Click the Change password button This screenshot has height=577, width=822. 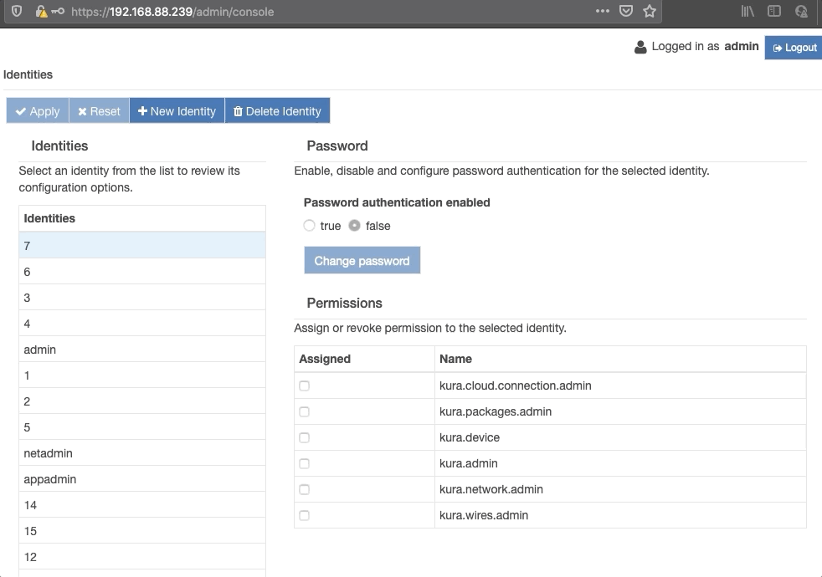click(362, 260)
